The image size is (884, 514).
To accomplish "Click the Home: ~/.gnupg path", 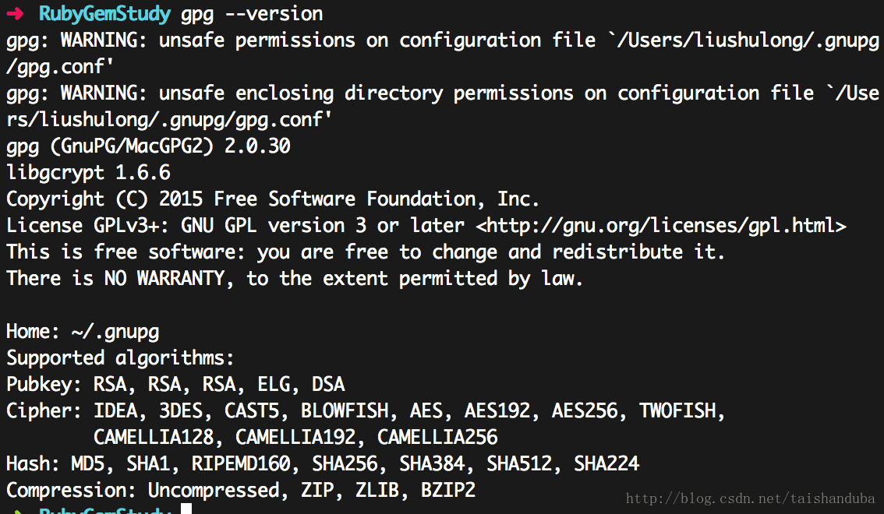I will 83,332.
